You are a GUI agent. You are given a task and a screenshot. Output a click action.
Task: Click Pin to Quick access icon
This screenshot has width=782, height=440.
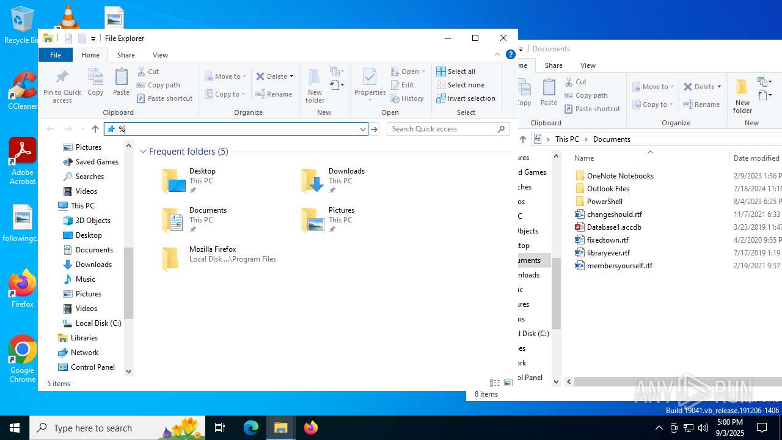62,86
